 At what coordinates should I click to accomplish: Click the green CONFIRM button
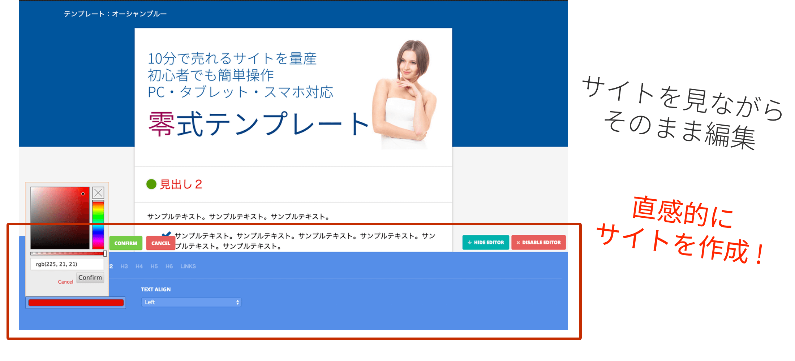[x=126, y=243]
